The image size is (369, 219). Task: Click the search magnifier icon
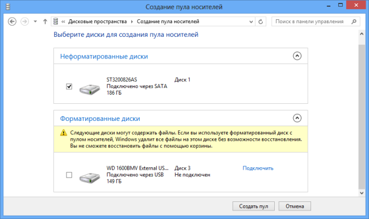click(x=354, y=22)
